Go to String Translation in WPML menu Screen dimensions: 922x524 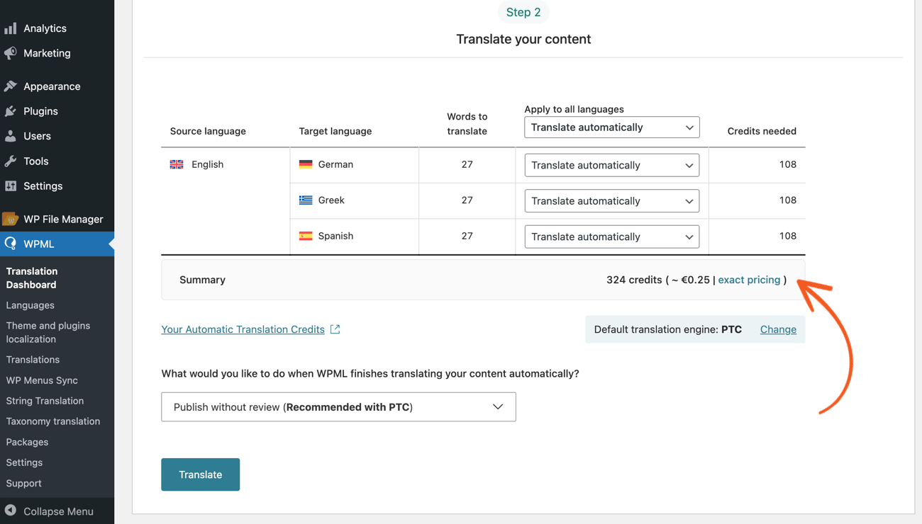[44, 400]
